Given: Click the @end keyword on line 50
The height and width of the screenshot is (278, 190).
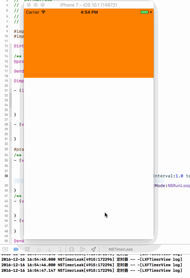Looking at the screenshot, I should point(19,241).
